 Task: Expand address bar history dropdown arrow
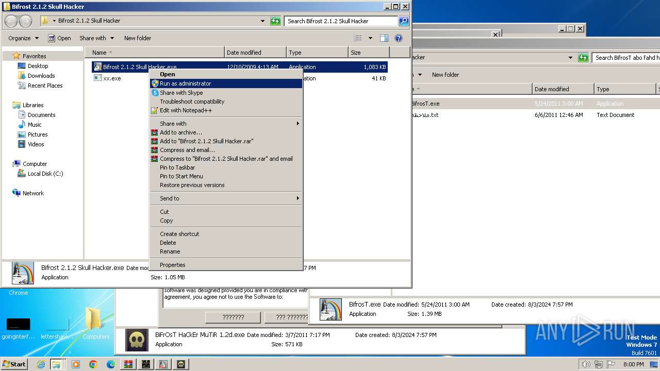[263, 21]
